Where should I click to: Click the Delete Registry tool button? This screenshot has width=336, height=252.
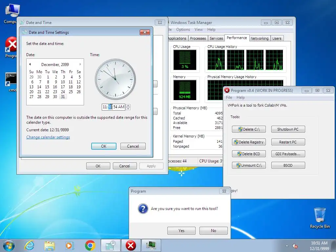click(249, 142)
